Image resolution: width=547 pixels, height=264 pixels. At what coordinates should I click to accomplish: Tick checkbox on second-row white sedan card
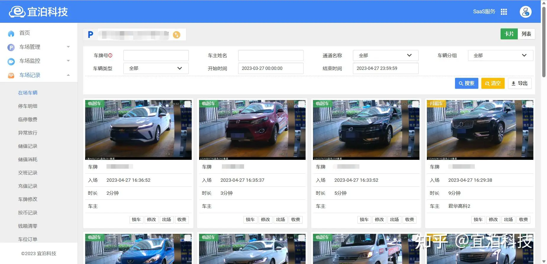301,238
